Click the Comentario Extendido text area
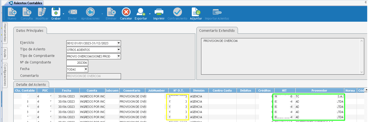The width and height of the screenshot is (368, 122). pyautogui.click(x=280, y=57)
